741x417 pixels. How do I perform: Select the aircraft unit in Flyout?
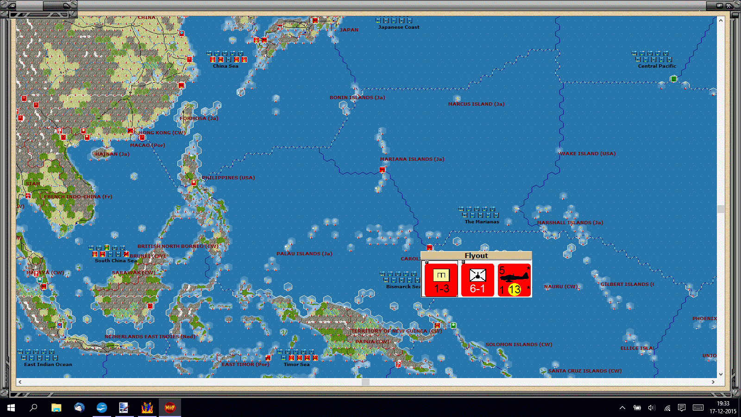pyautogui.click(x=514, y=280)
